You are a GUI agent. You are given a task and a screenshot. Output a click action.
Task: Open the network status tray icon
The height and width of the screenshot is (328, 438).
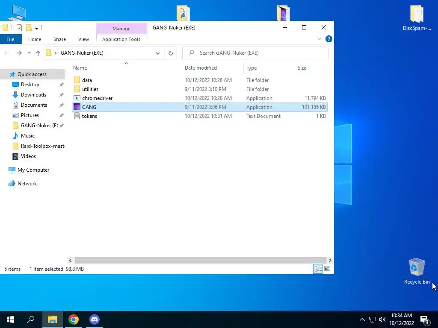coord(373,319)
